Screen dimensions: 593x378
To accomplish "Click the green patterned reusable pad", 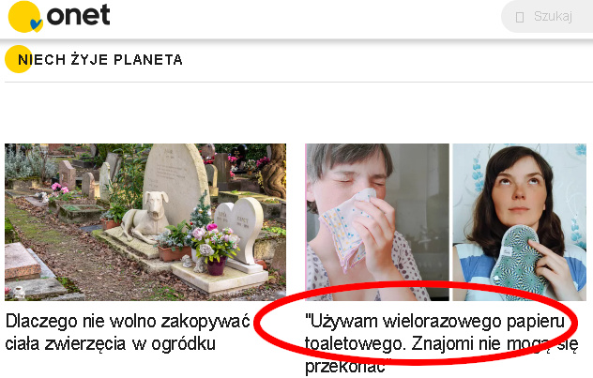I will tap(516, 263).
